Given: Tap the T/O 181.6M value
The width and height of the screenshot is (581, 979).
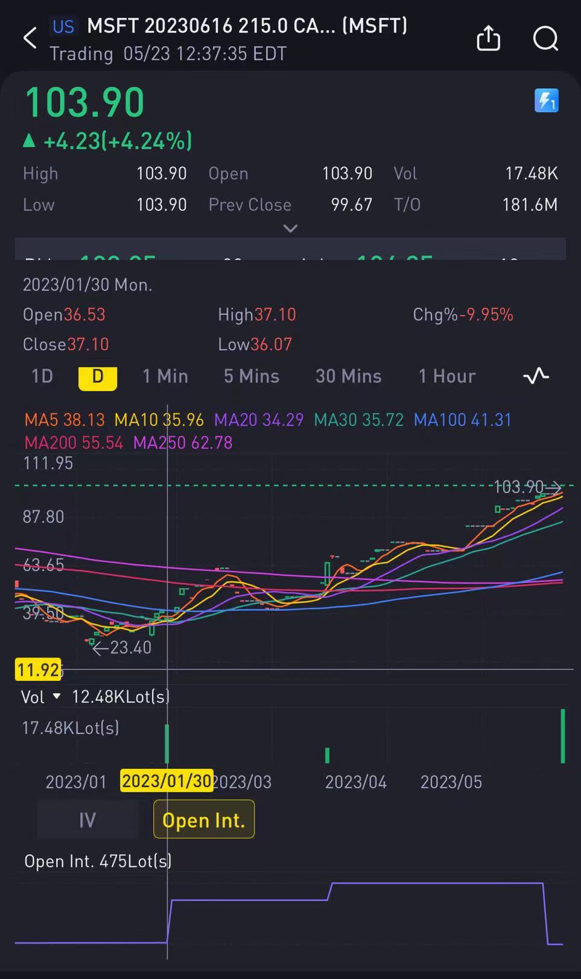Looking at the screenshot, I should (x=530, y=205).
